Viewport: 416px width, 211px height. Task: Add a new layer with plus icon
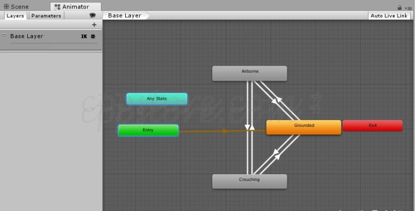(x=94, y=25)
